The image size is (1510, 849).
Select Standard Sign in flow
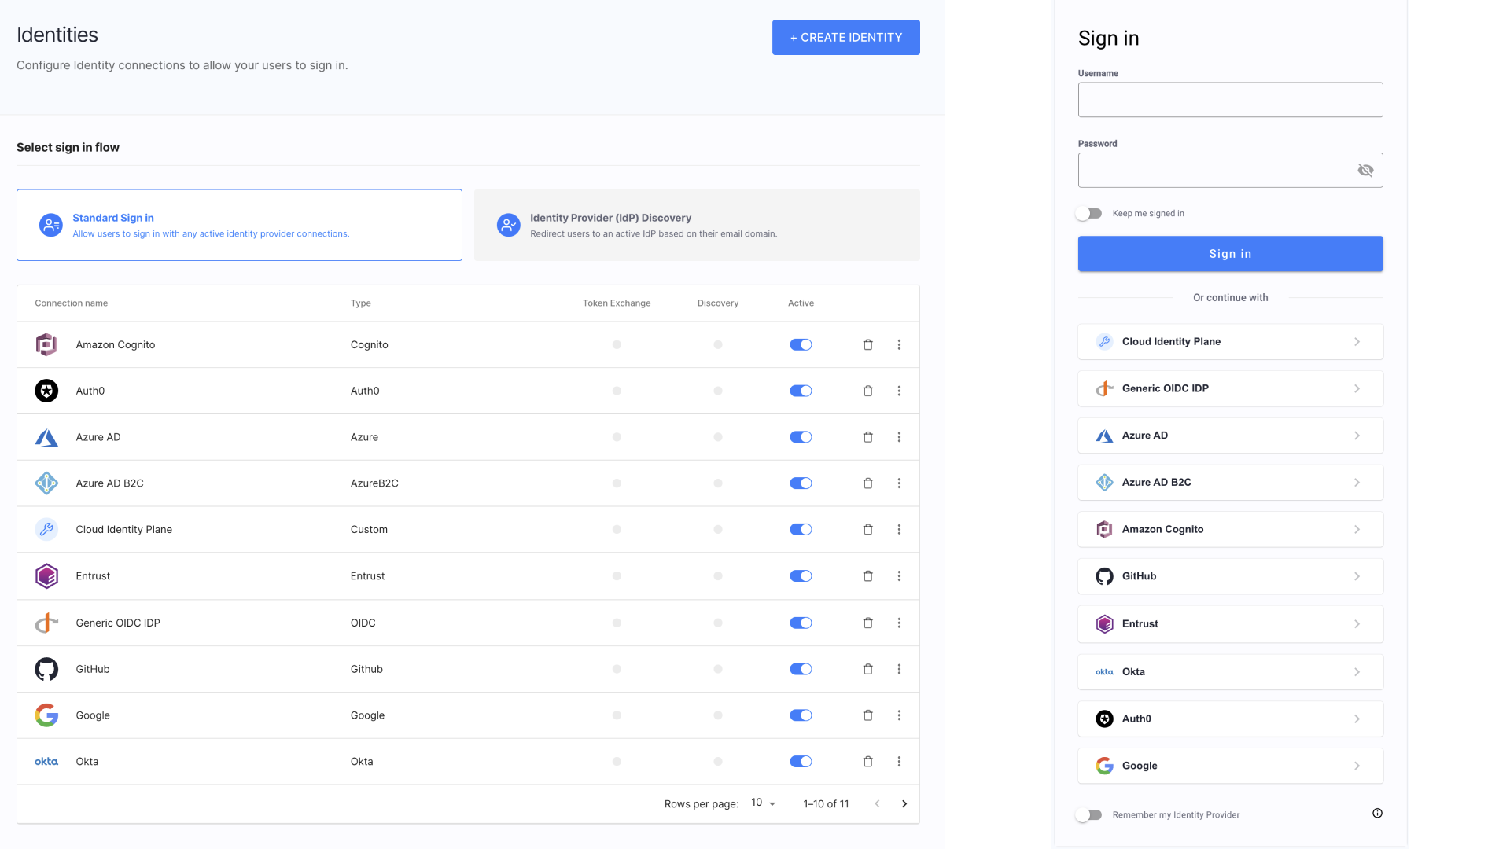point(239,225)
